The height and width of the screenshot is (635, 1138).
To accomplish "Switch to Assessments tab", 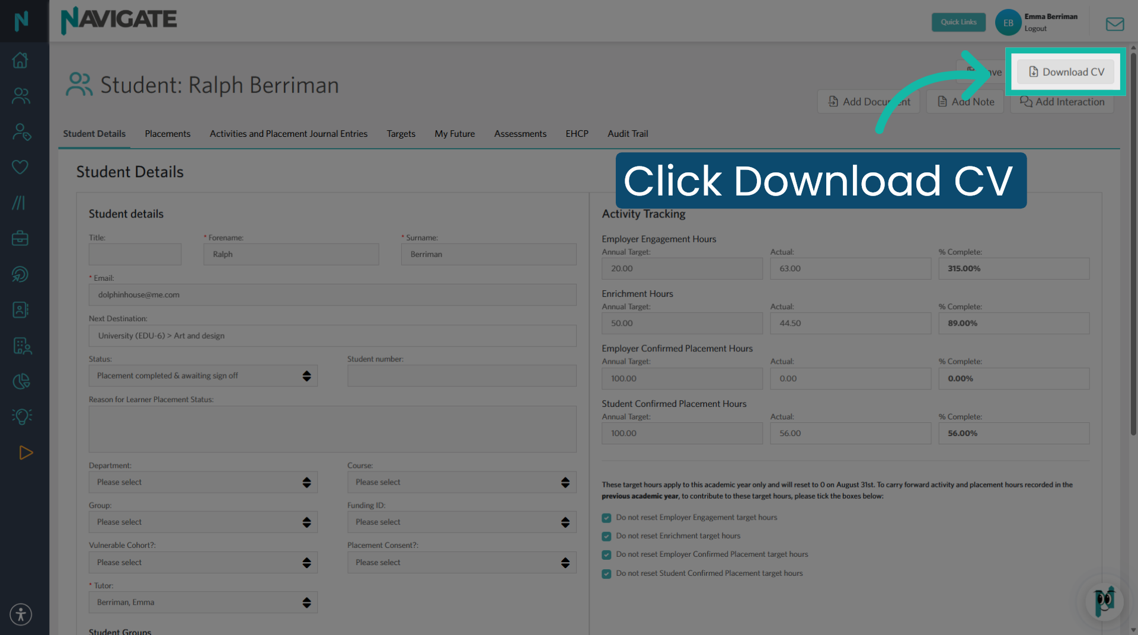I will [x=520, y=134].
